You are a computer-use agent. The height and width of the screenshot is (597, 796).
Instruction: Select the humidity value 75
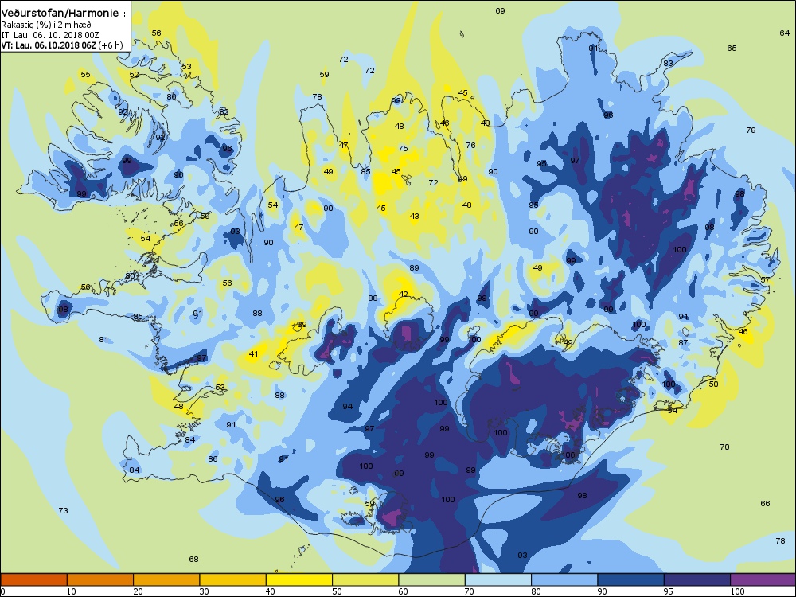(403, 149)
